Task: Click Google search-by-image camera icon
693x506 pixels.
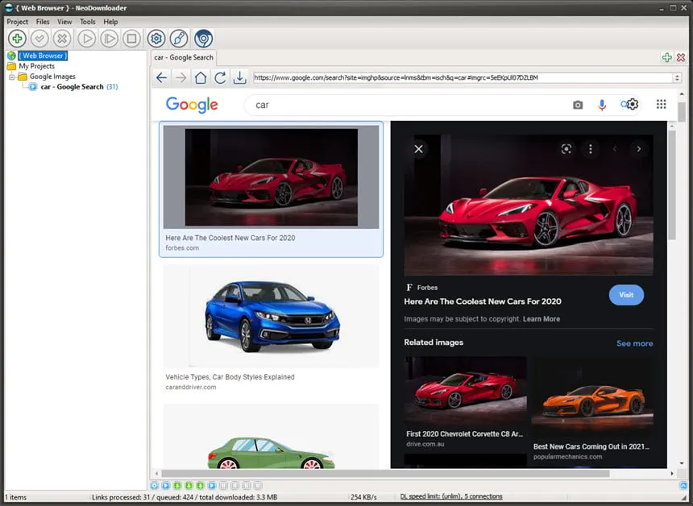Action: point(578,105)
